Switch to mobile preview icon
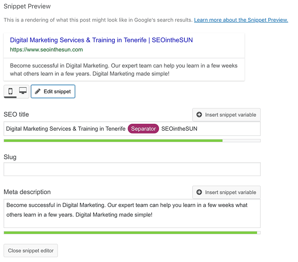298x262 pixels. point(10,91)
